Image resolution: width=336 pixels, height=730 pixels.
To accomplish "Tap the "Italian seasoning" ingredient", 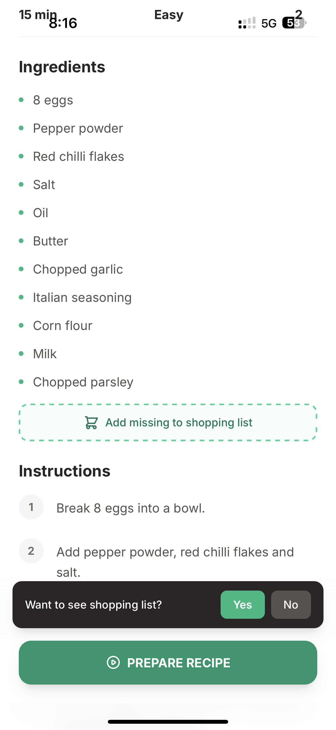I will [x=82, y=297].
